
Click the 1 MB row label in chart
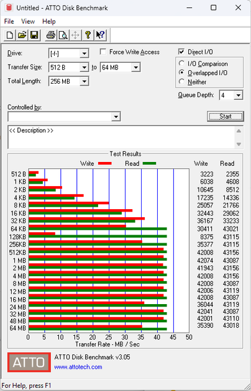pyautogui.click(x=19, y=261)
